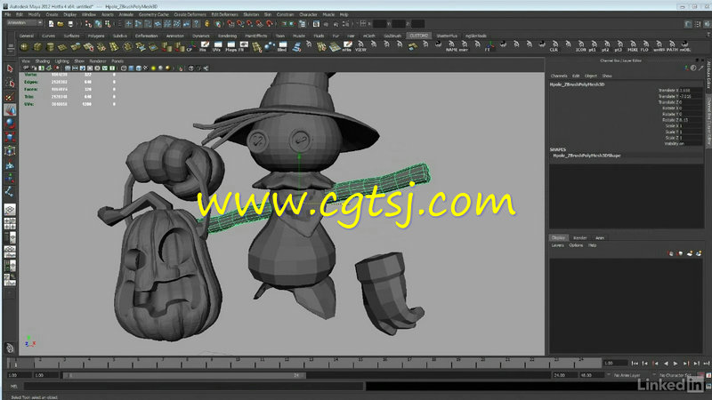712x400 pixels.
Task: Click the help question mark icon
Action: click(197, 24)
